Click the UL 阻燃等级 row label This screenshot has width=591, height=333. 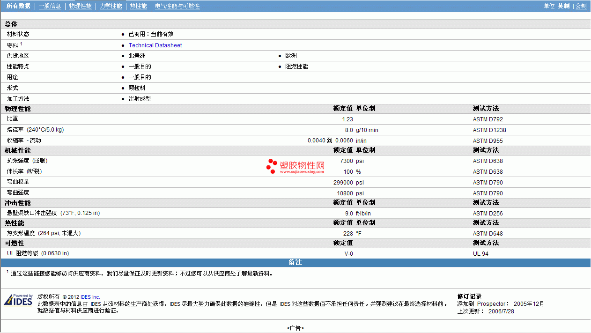tap(37, 253)
